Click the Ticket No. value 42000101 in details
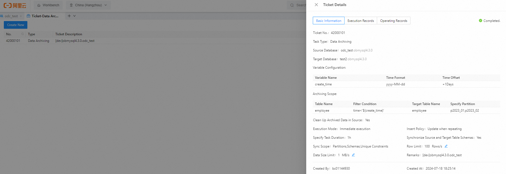The image size is (506, 174). pyautogui.click(x=338, y=33)
